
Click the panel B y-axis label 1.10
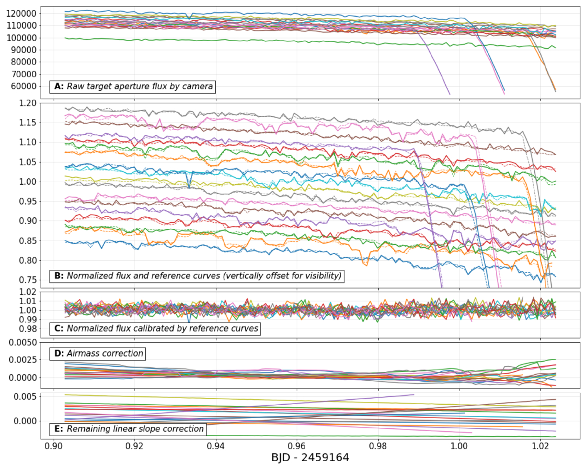click(x=28, y=143)
